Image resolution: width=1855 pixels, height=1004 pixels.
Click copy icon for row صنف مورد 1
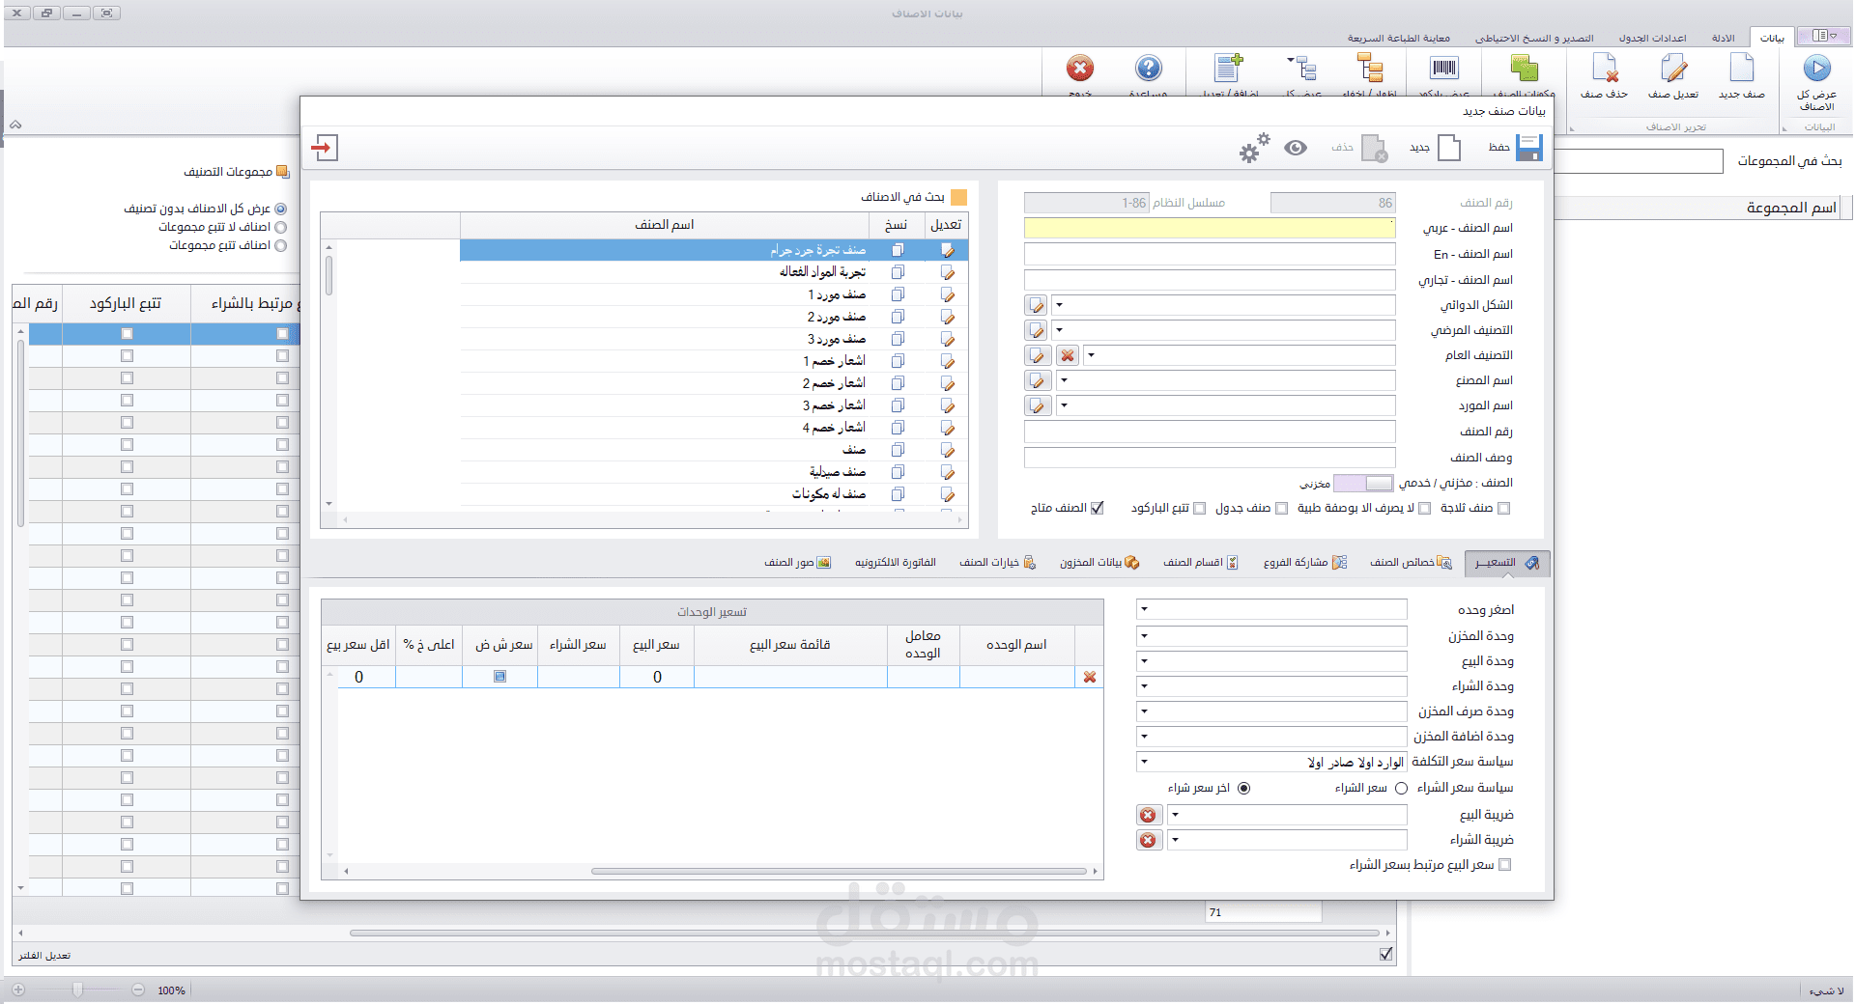click(898, 294)
